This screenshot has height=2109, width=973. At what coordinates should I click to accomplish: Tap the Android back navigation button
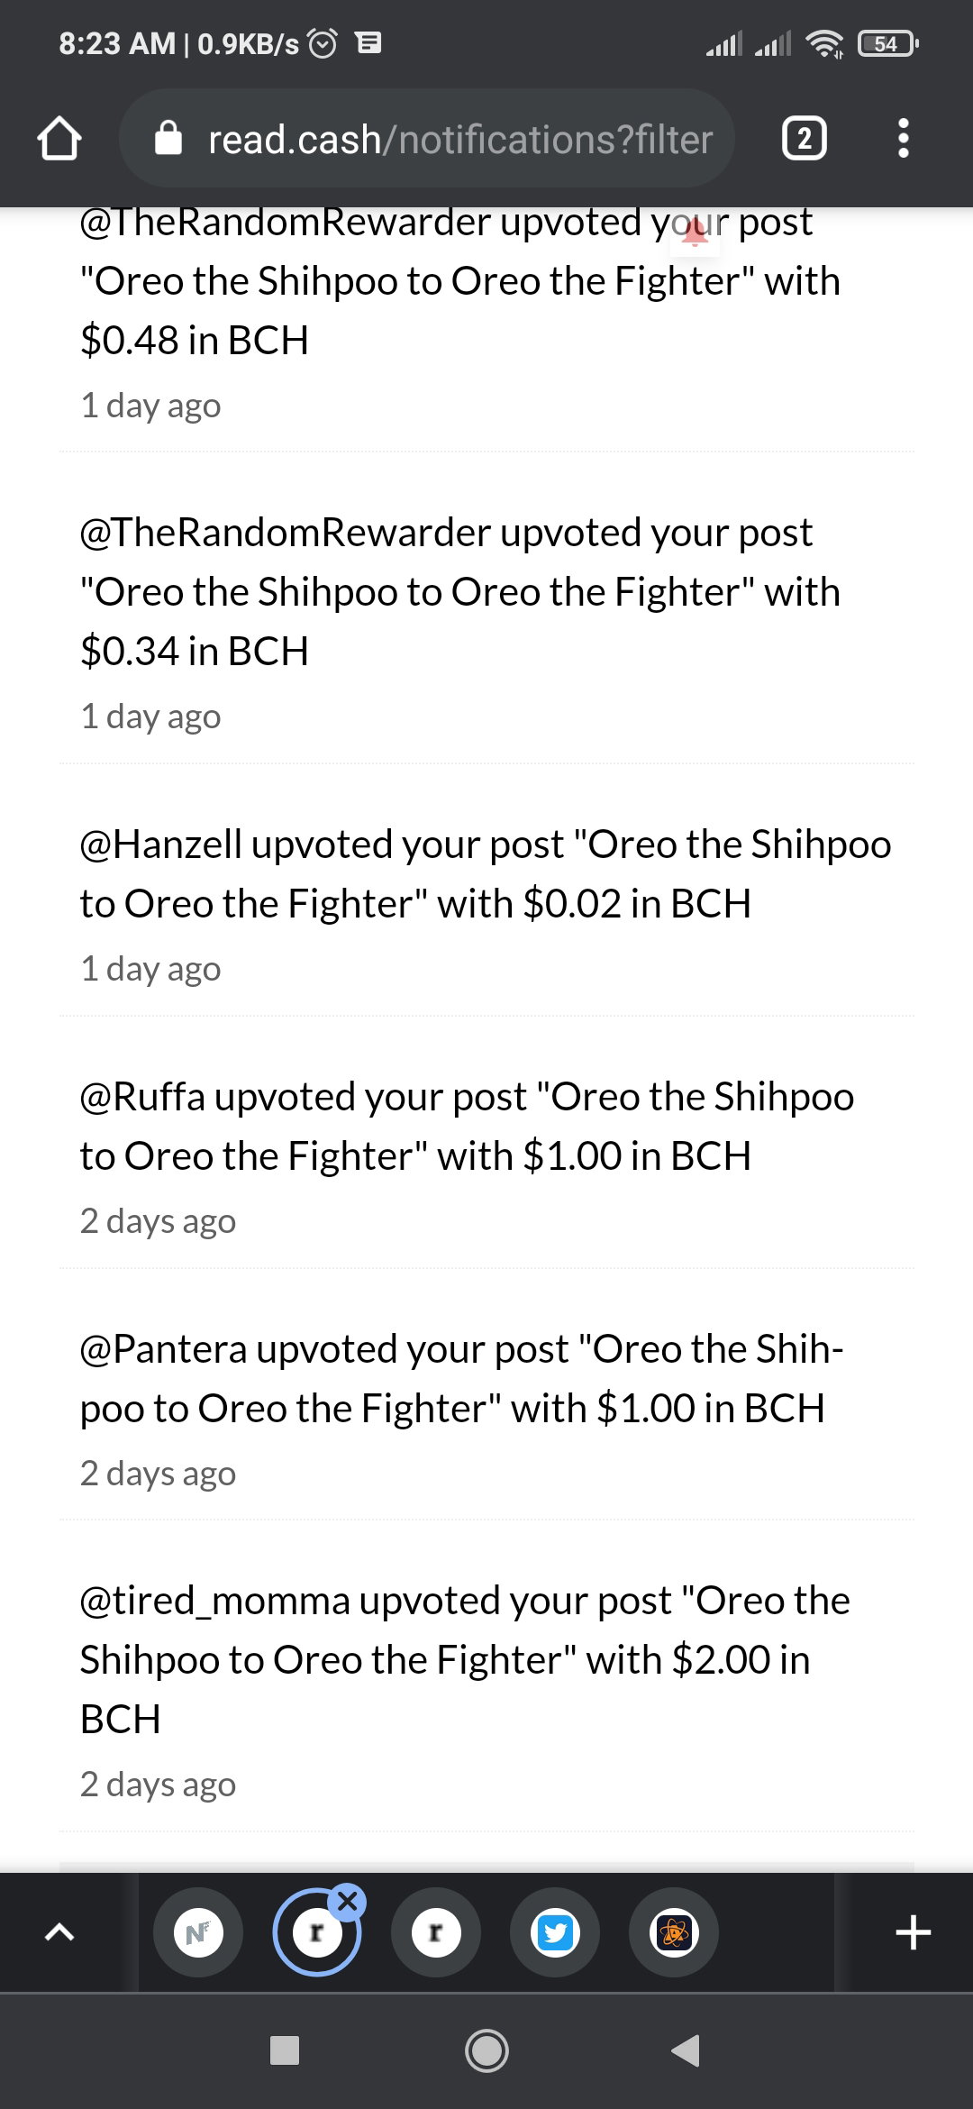[687, 2050]
